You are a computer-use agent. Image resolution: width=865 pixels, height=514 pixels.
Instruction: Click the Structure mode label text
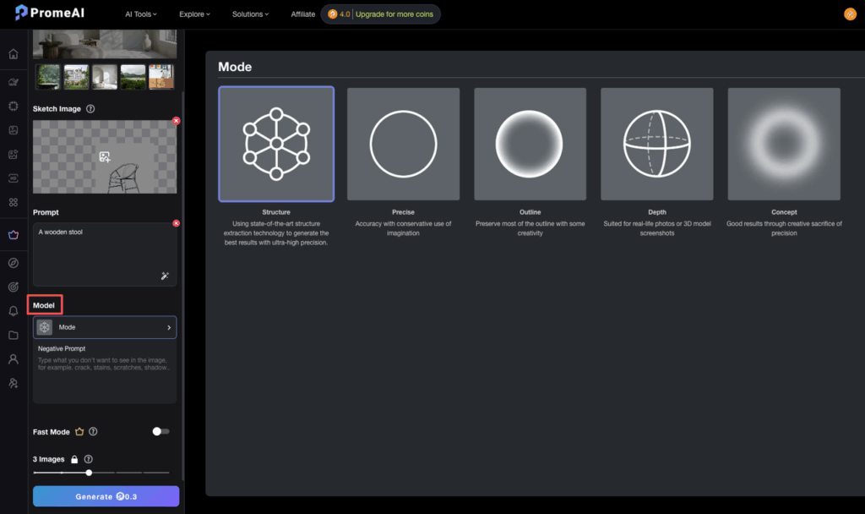[276, 212]
